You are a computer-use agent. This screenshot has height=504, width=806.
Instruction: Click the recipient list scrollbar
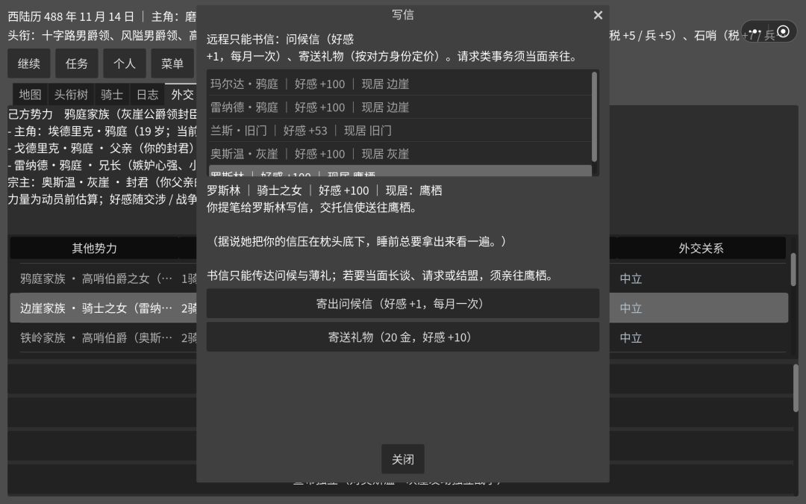(595, 116)
